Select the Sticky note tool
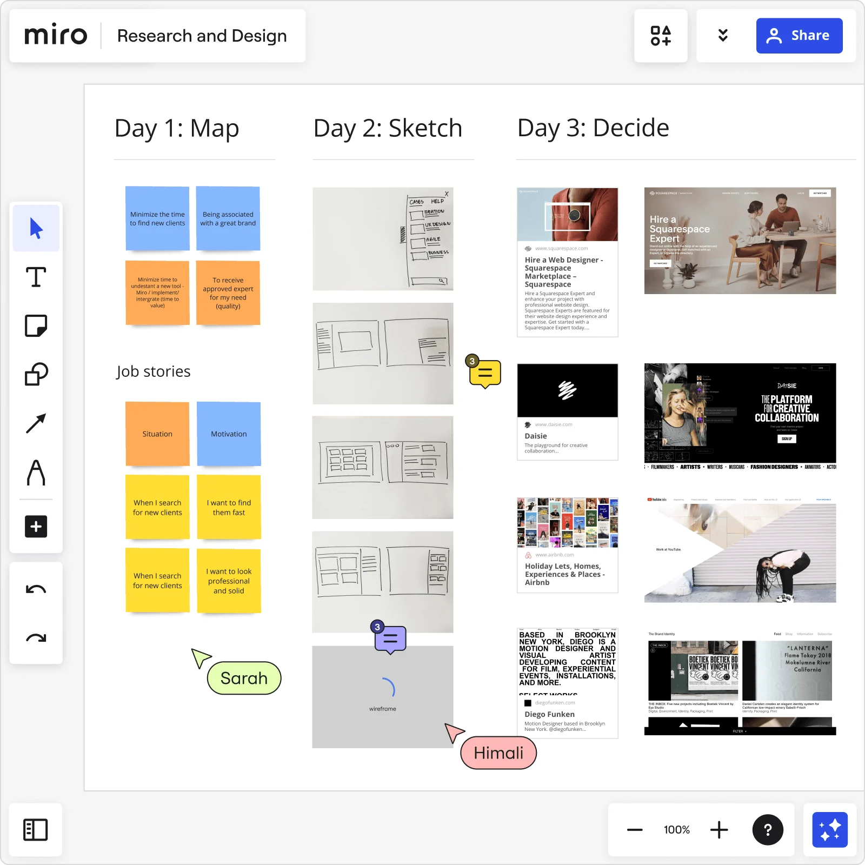The width and height of the screenshot is (865, 865). pyautogui.click(x=36, y=325)
